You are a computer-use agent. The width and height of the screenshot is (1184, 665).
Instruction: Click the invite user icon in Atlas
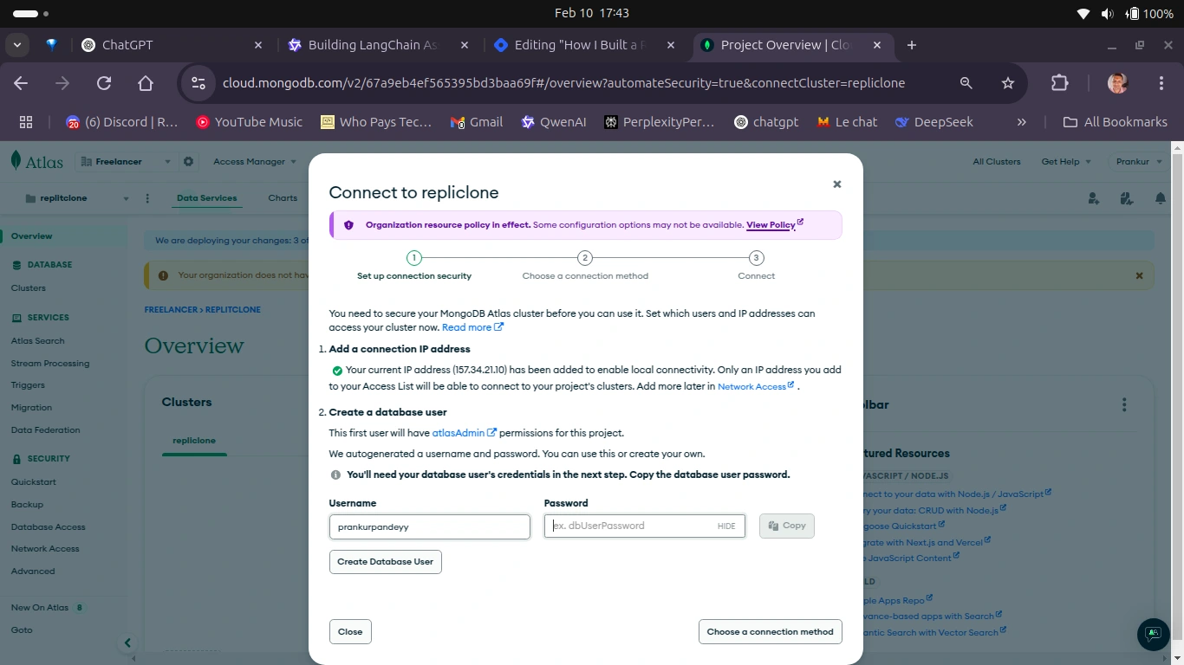click(x=1094, y=198)
